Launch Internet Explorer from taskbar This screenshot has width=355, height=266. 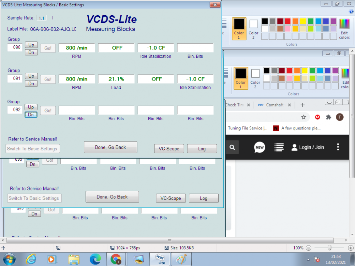click(x=31, y=259)
